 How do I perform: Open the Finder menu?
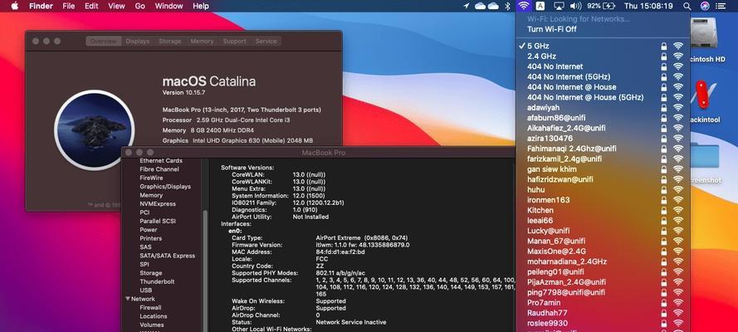[41, 6]
